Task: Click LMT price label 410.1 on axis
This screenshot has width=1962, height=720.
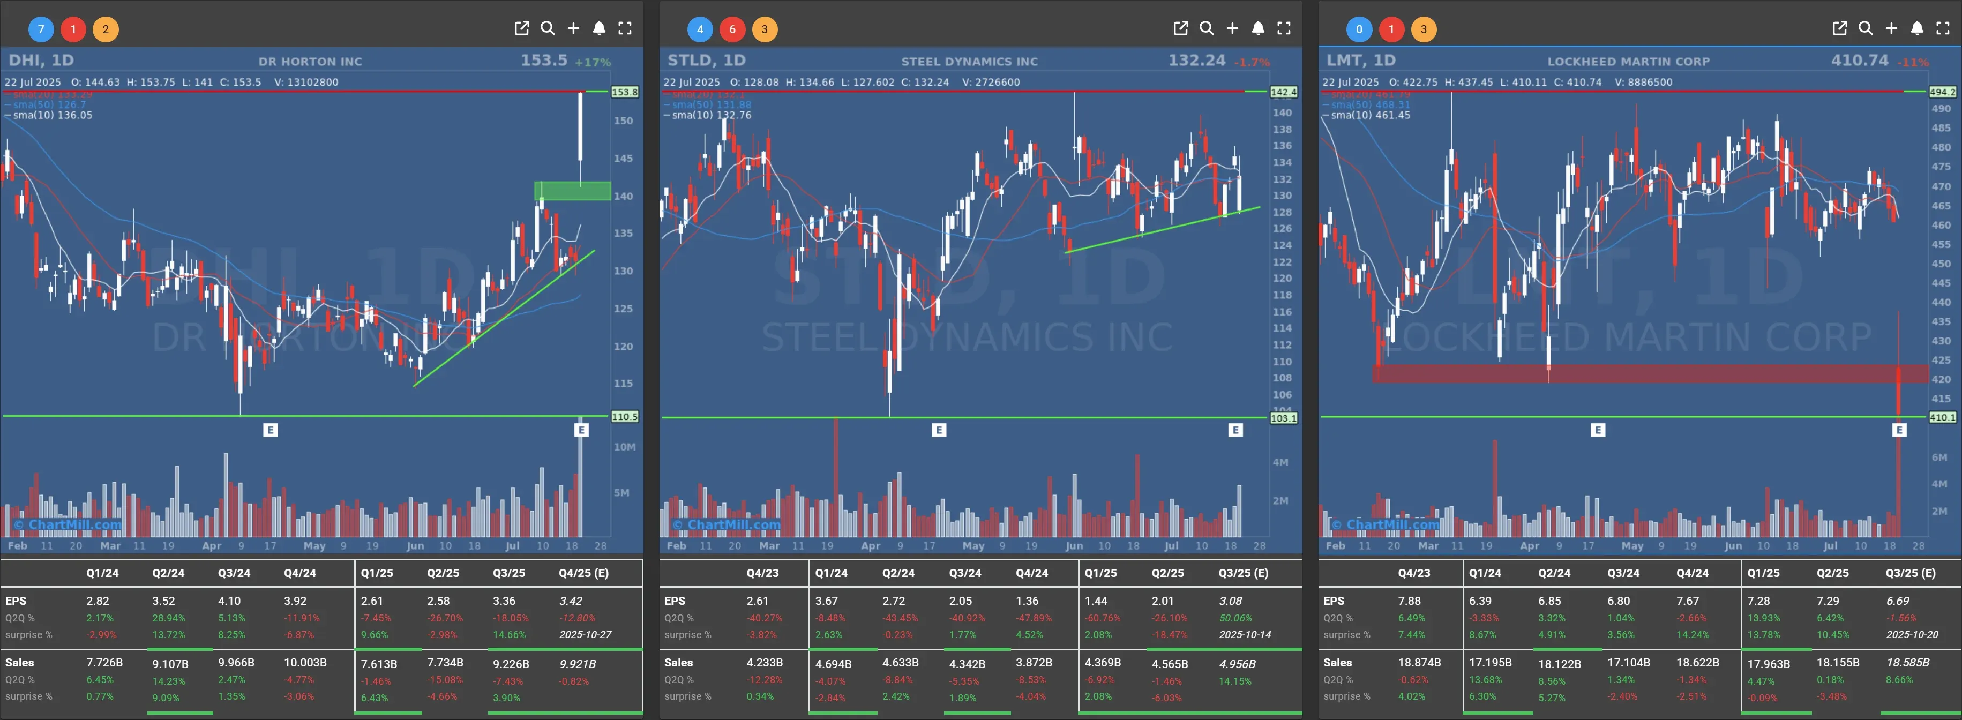Action: point(1942,417)
